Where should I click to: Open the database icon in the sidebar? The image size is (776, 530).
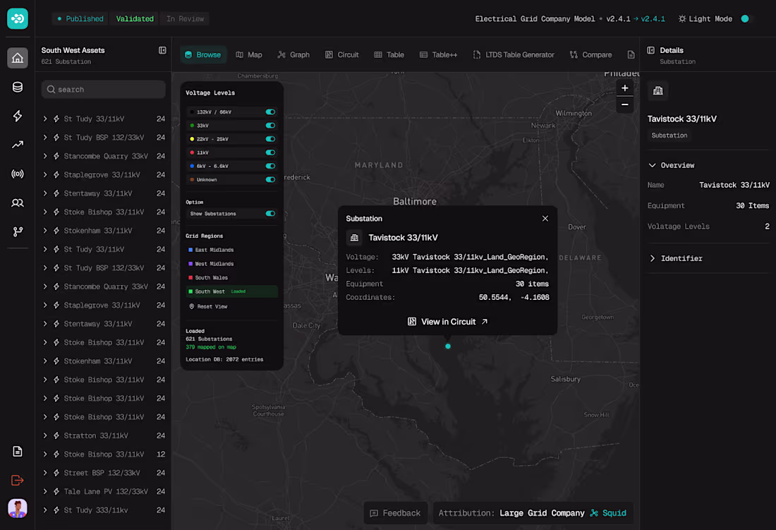pos(18,87)
